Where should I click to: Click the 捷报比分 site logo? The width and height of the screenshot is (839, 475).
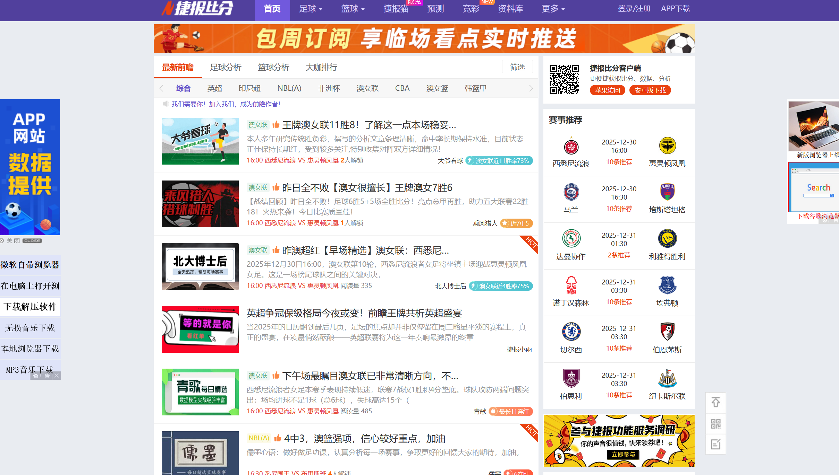click(x=200, y=9)
